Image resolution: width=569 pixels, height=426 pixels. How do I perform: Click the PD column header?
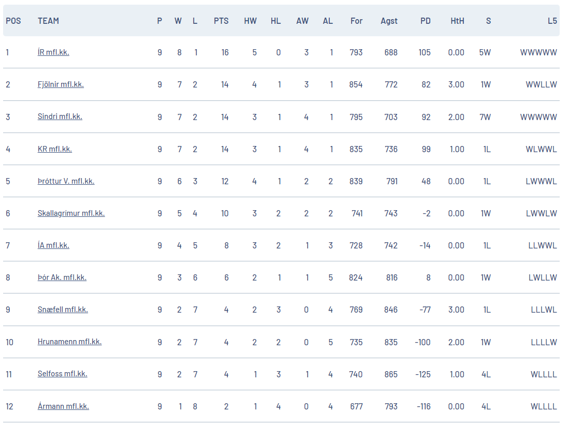pos(425,21)
